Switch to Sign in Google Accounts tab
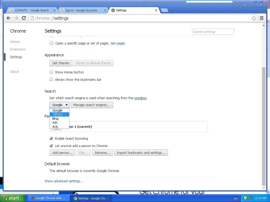The height and width of the screenshot is (202, 270). pos(81,10)
